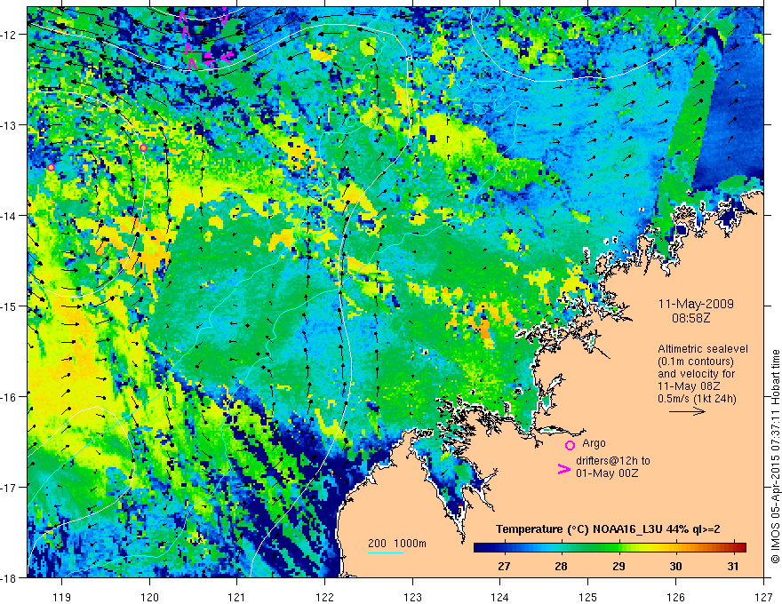Click the IMOS copyright timestamp text
Screen dimensions: 782x604
[x=775, y=456]
